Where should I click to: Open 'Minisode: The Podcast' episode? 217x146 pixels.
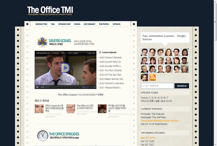pos(153,114)
